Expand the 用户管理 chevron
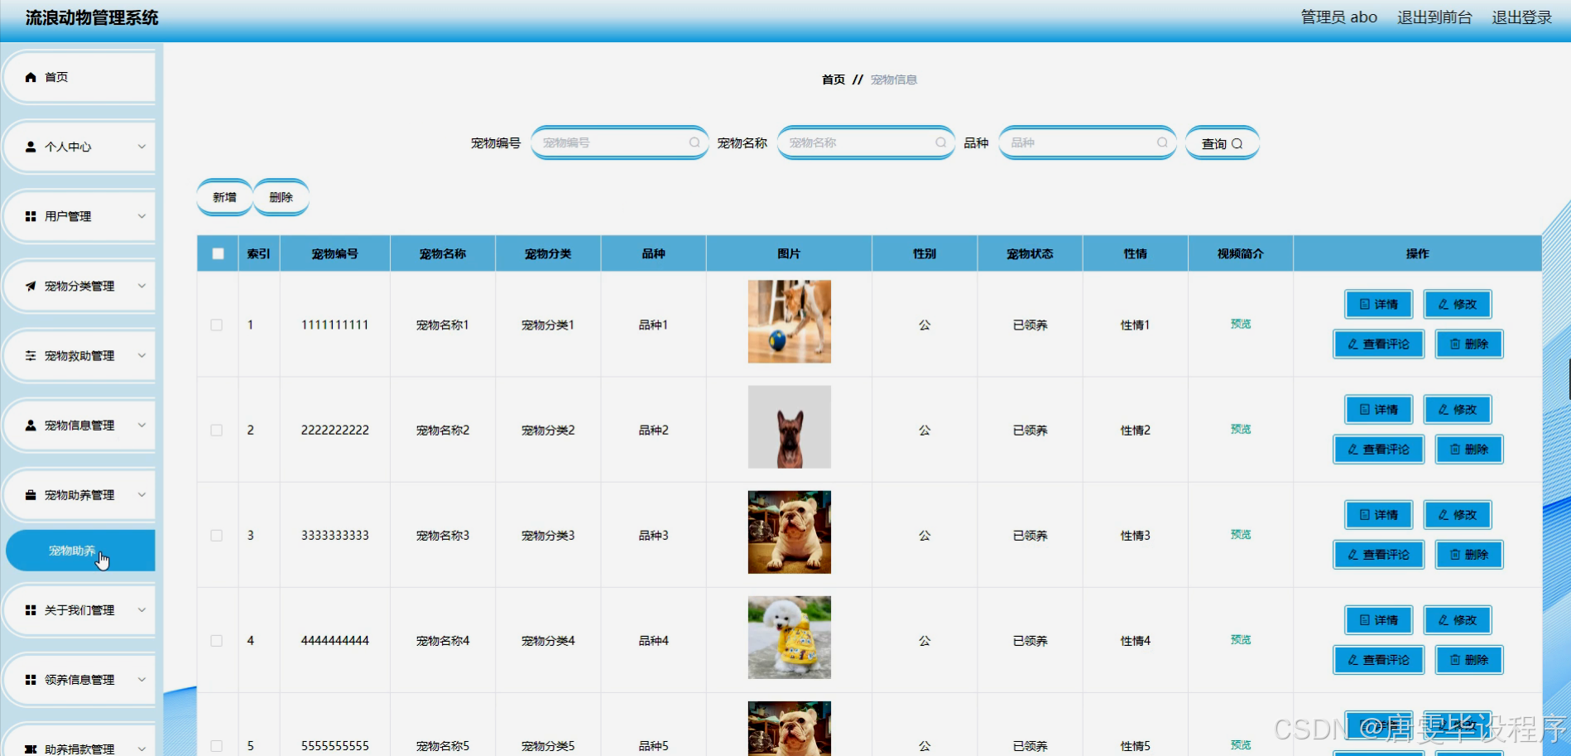This screenshot has width=1571, height=756. (x=142, y=216)
